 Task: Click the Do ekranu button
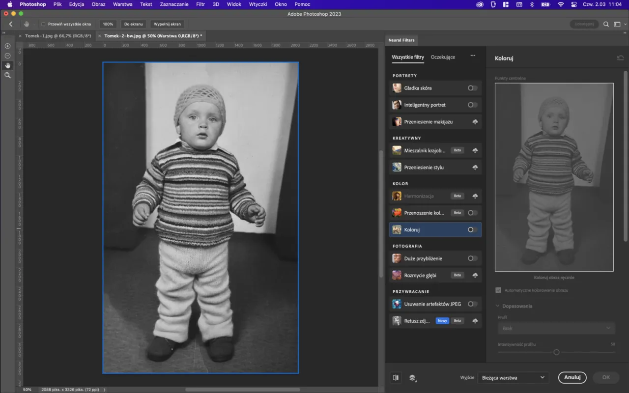pyautogui.click(x=132, y=24)
